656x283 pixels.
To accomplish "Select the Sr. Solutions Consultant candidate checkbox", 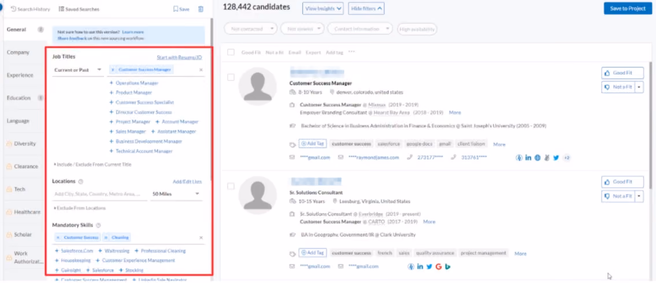I will (231, 186).
